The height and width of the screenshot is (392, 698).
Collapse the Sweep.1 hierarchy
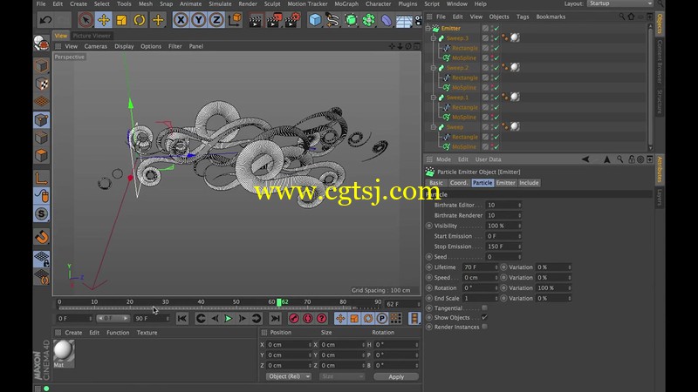coord(433,98)
